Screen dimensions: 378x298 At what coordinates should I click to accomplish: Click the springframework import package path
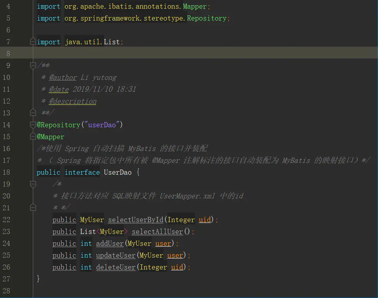tap(125, 18)
